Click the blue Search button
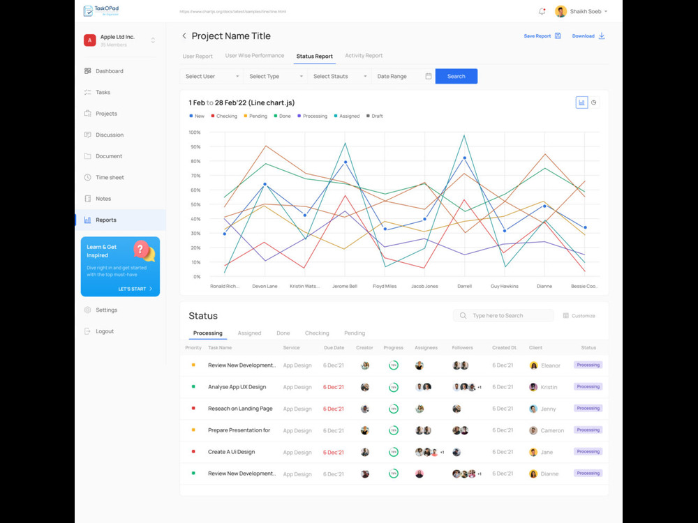This screenshot has width=698, height=523. click(x=456, y=76)
